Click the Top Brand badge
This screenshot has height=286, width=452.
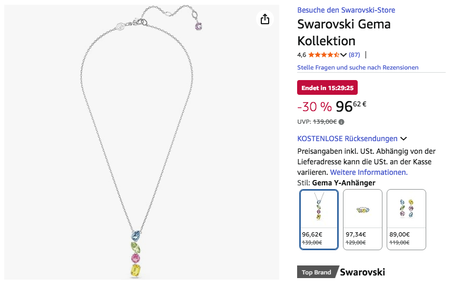317,272
